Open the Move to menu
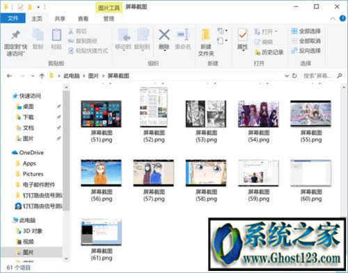This screenshot has width=348, height=273. pyautogui.click(x=123, y=40)
